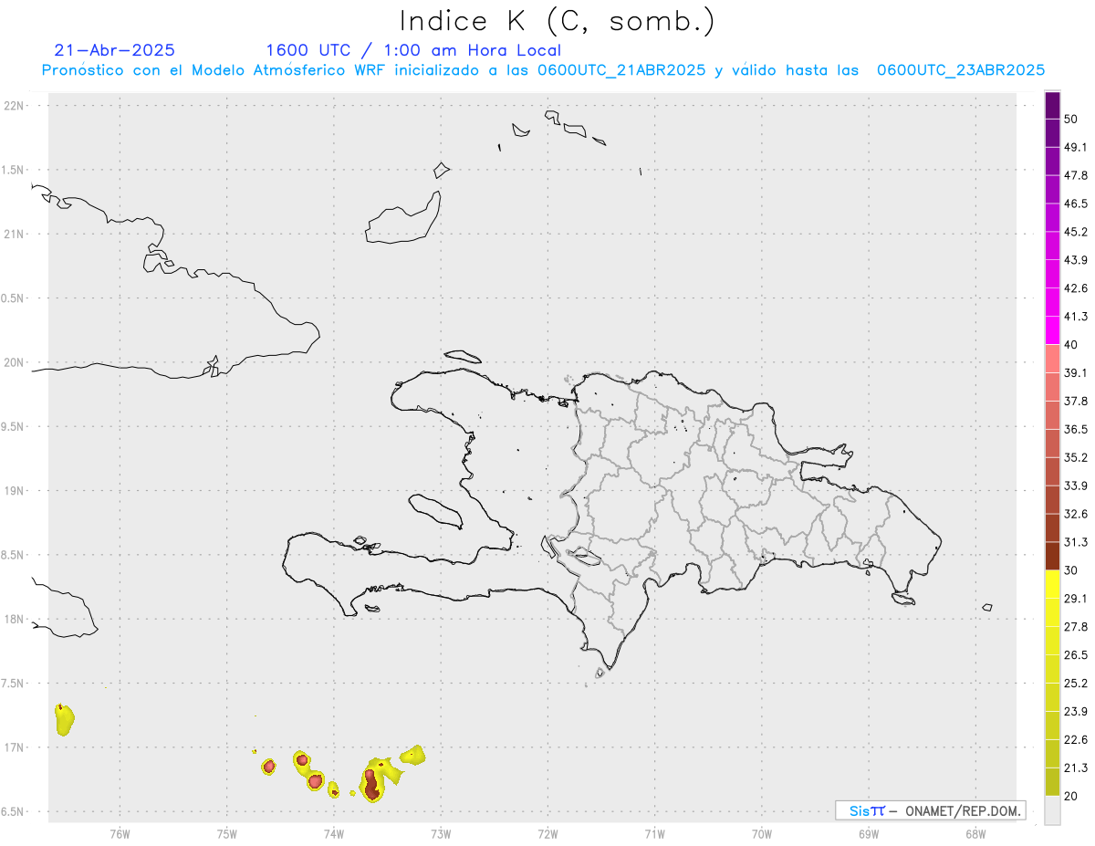Click the 'ONAMET/REP.DOM.' credit label
Viewport: 1095px width, 846px height.
[962, 810]
